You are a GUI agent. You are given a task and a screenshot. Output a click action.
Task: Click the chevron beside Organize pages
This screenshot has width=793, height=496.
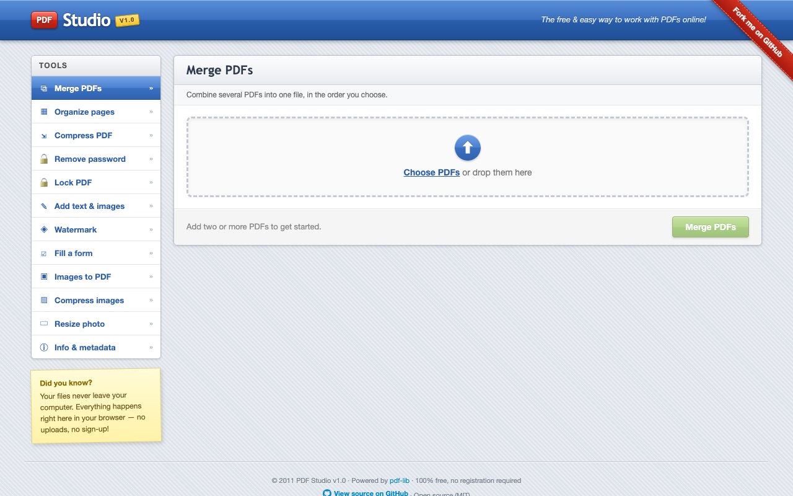tap(151, 112)
